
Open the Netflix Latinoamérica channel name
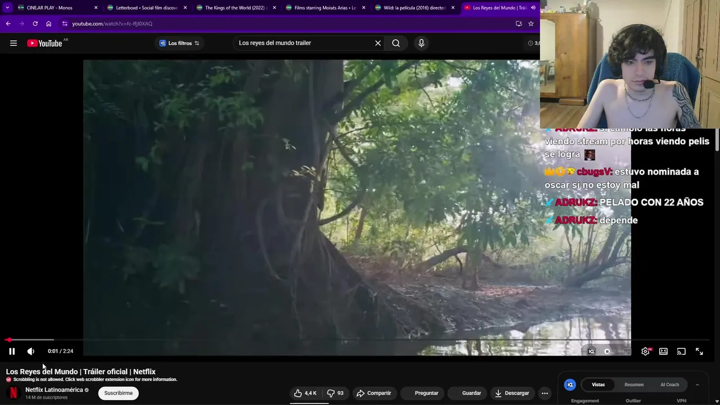click(54, 390)
